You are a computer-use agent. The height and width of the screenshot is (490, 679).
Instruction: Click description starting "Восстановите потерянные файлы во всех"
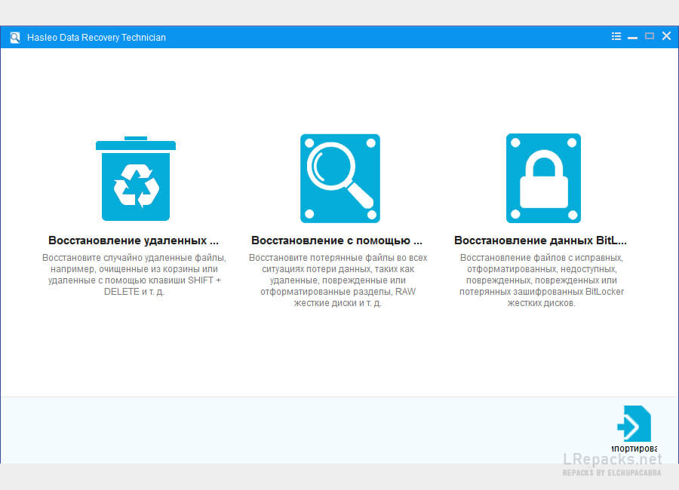coord(338,280)
